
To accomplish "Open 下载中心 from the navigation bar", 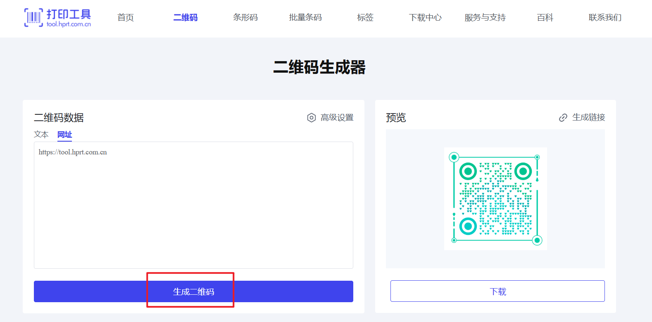I will click(x=425, y=17).
